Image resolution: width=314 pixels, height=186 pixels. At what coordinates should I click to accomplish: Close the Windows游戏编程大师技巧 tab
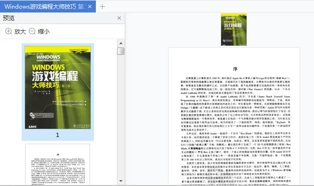pyautogui.click(x=90, y=7)
